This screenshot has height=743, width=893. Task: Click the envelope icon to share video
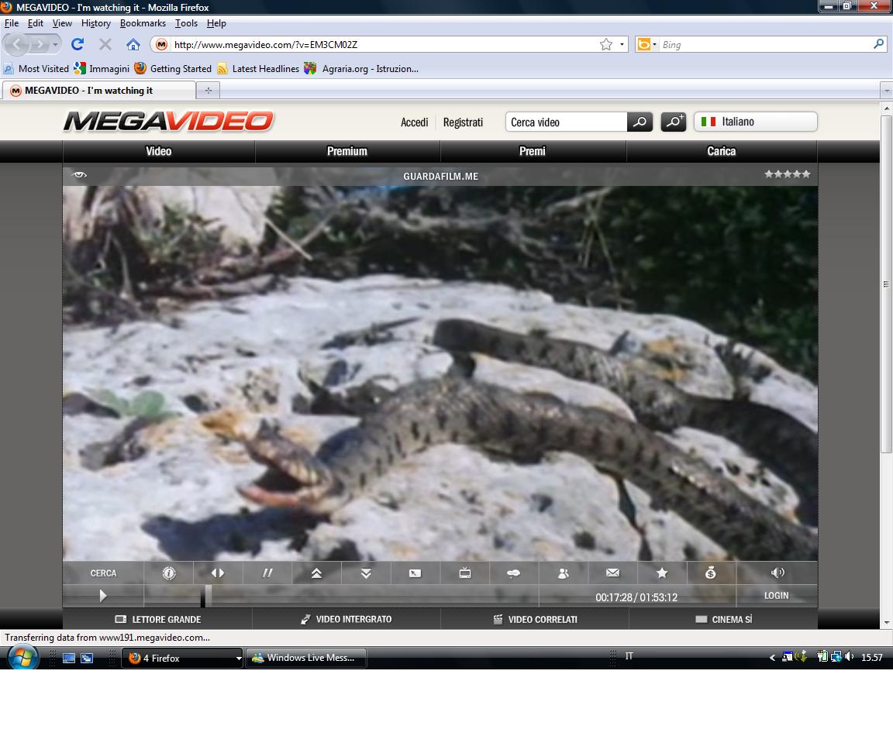click(612, 573)
